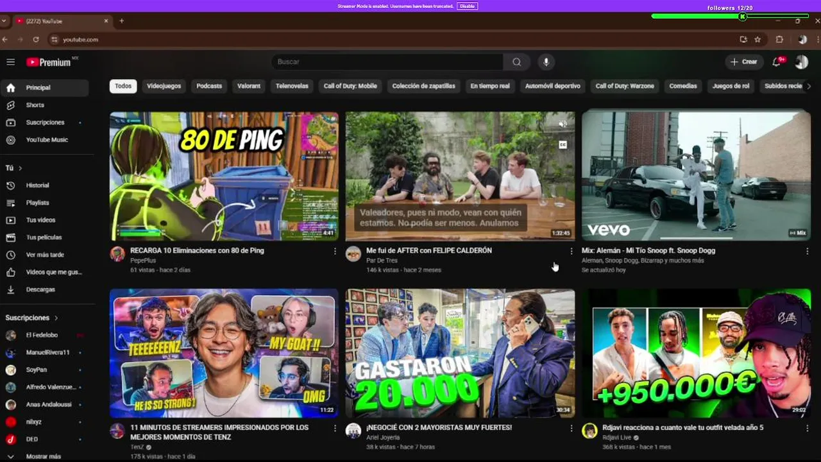
Task: Select the En tiempo real chip
Action: [x=490, y=86]
